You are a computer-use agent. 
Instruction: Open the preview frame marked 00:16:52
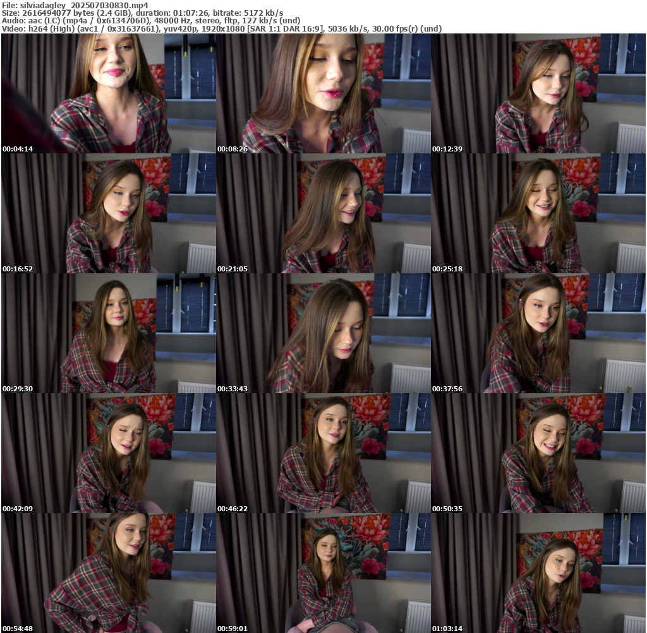(109, 213)
